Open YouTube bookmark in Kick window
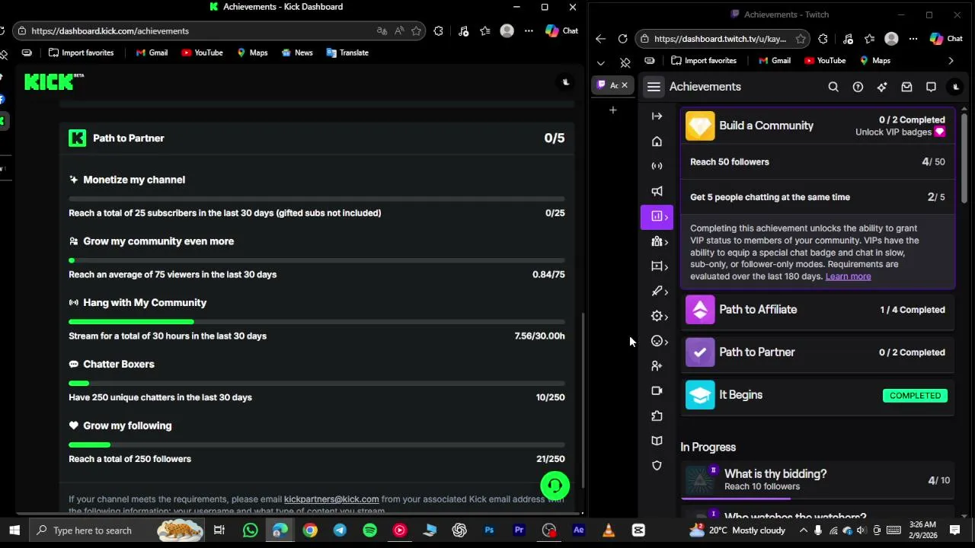Image resolution: width=975 pixels, height=548 pixels. [202, 53]
